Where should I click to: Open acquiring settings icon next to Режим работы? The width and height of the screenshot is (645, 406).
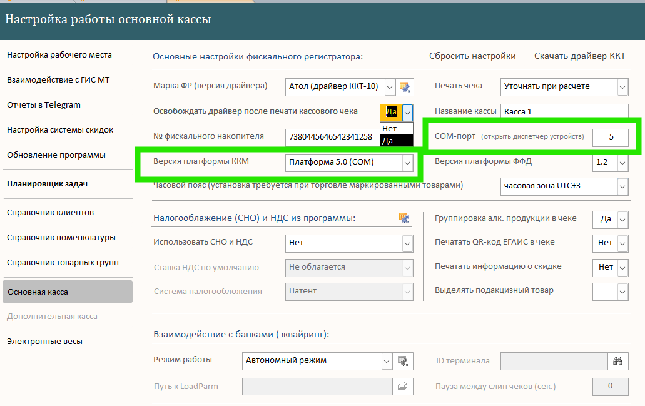(403, 361)
